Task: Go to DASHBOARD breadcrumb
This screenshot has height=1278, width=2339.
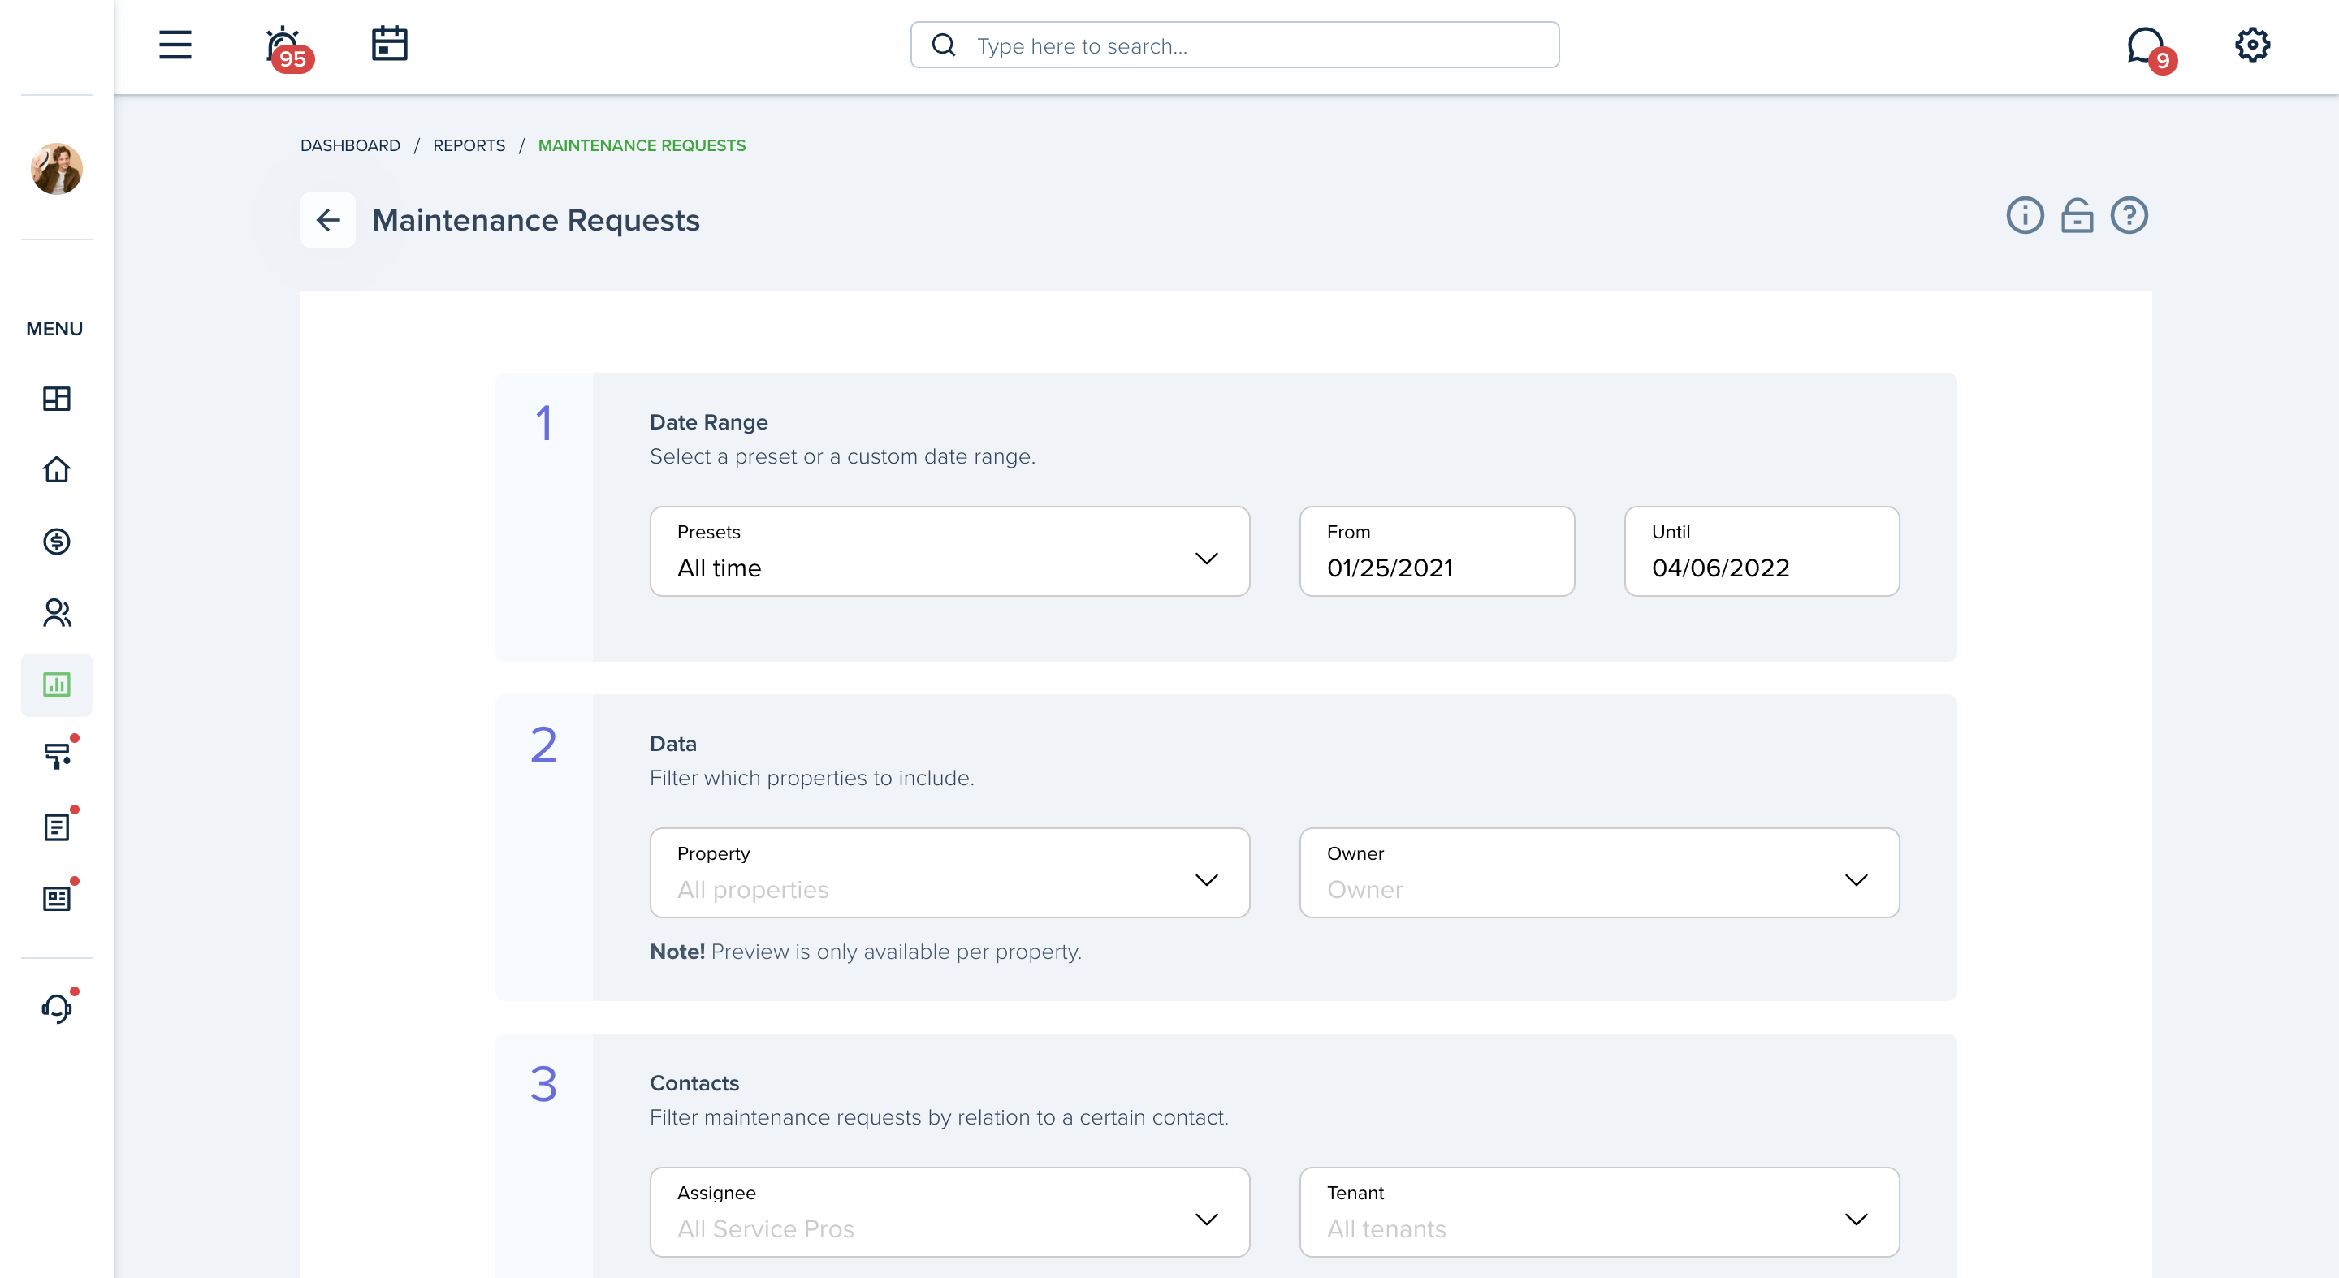Action: 351,145
